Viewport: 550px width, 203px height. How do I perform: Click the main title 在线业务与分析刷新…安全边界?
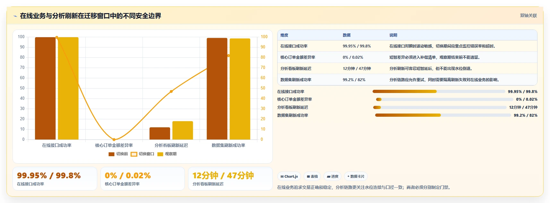click(x=90, y=16)
